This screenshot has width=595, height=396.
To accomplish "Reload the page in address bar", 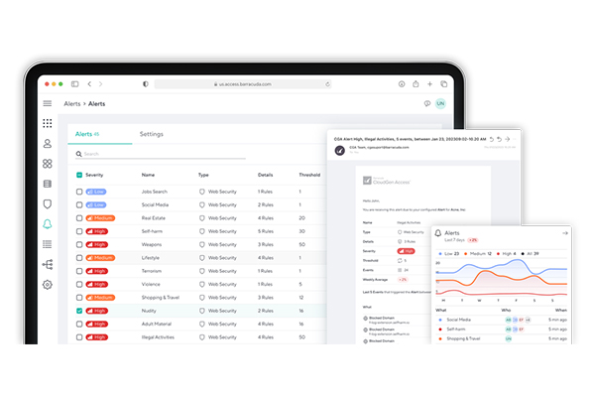I will click(327, 84).
